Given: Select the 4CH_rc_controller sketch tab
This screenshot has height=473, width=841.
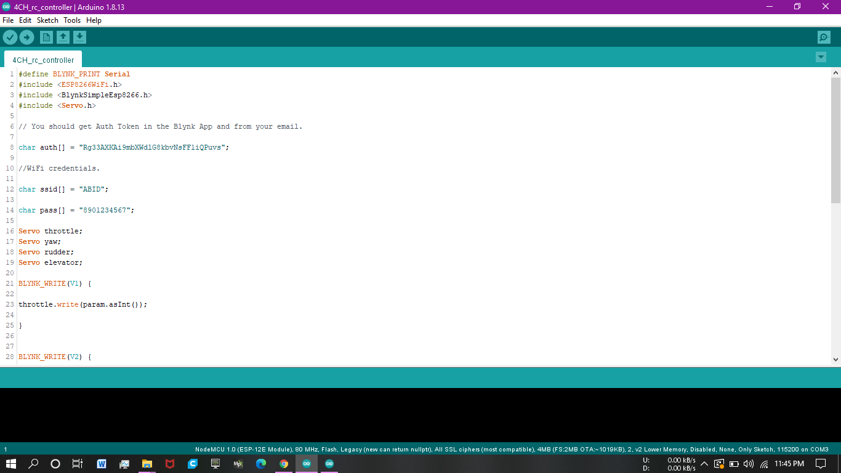Looking at the screenshot, I should [x=43, y=60].
